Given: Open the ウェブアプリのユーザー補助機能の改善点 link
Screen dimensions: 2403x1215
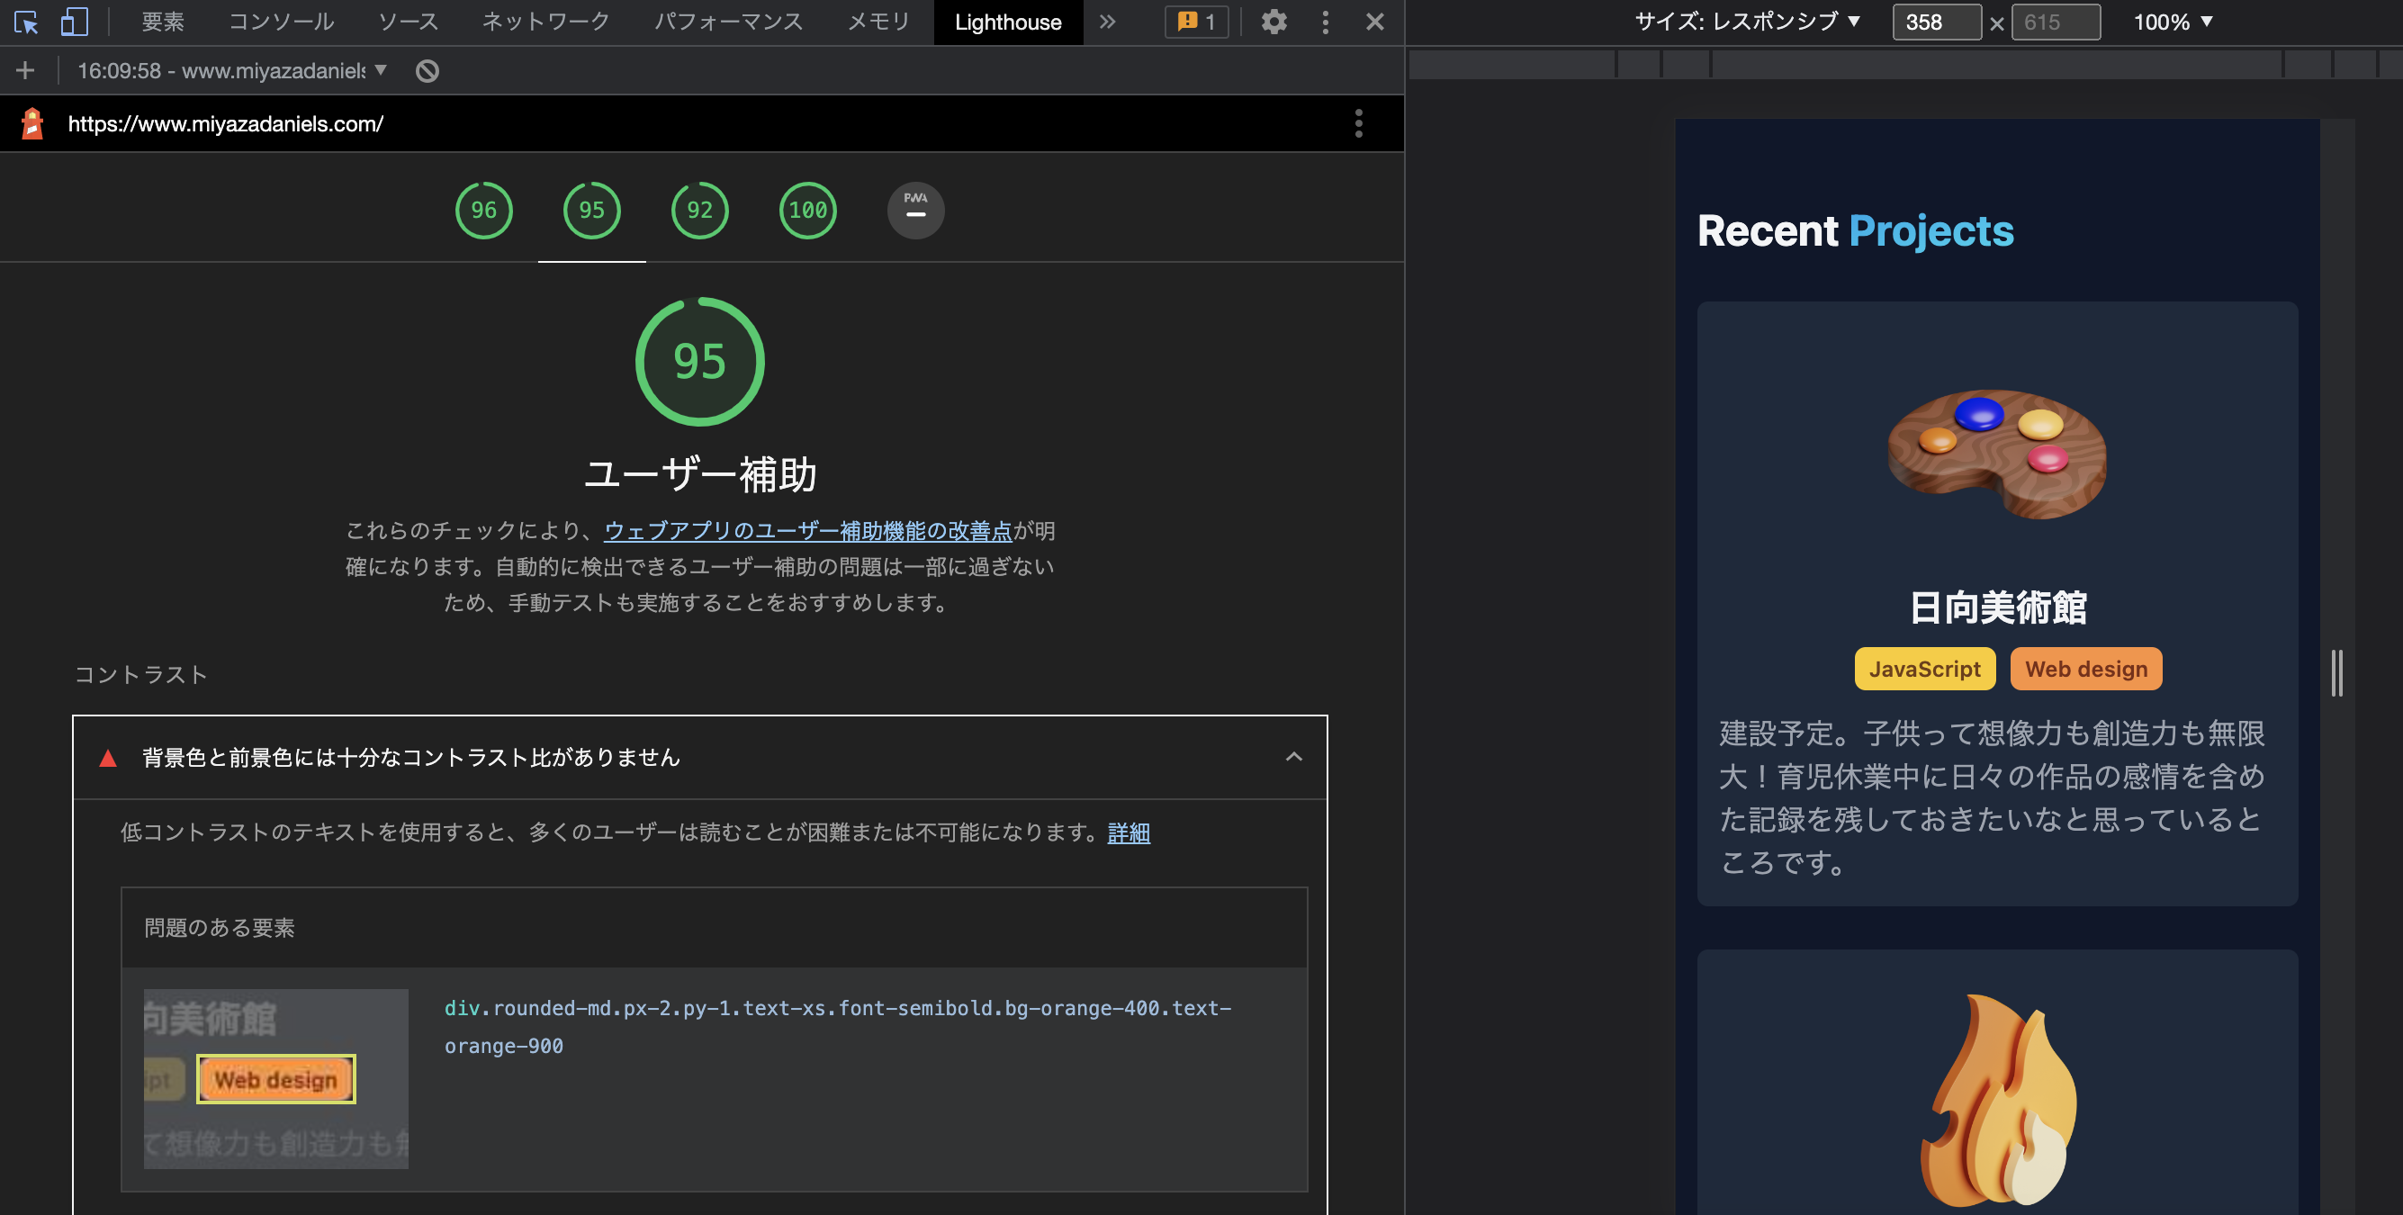Looking at the screenshot, I should tap(808, 531).
